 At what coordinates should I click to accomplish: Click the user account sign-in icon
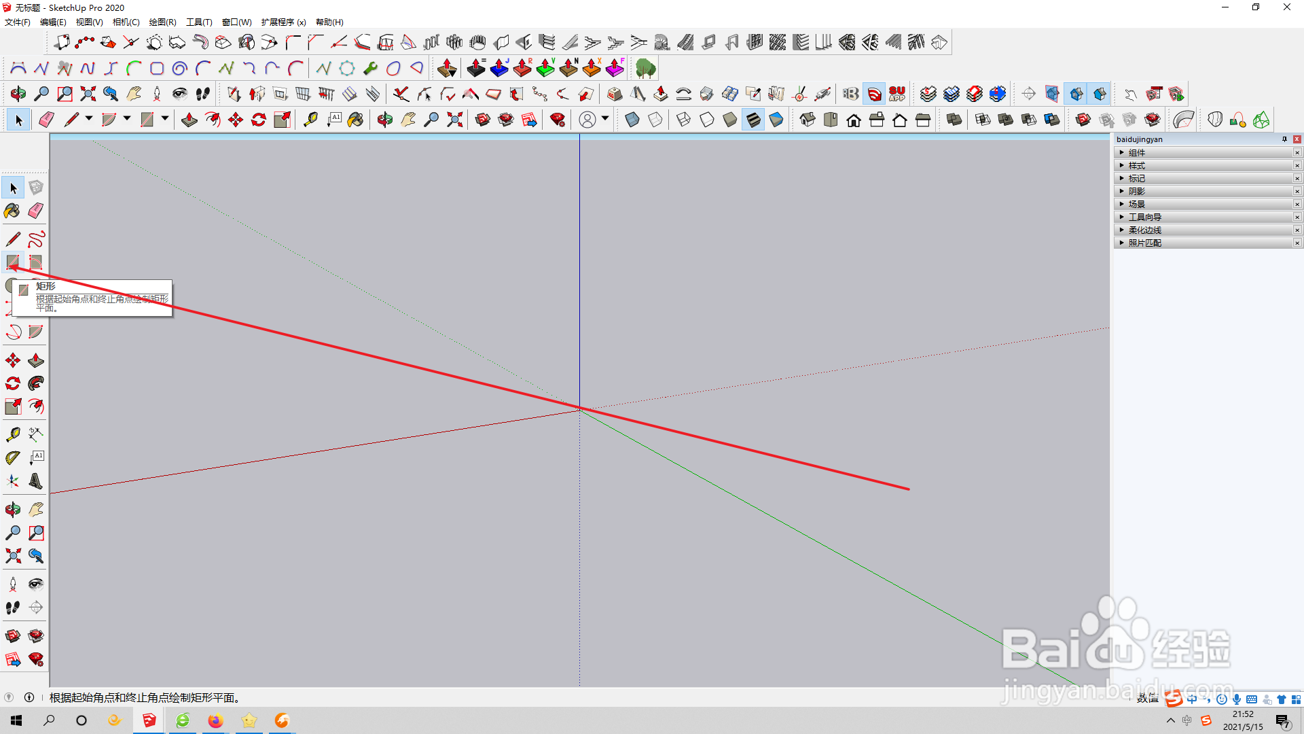click(587, 120)
